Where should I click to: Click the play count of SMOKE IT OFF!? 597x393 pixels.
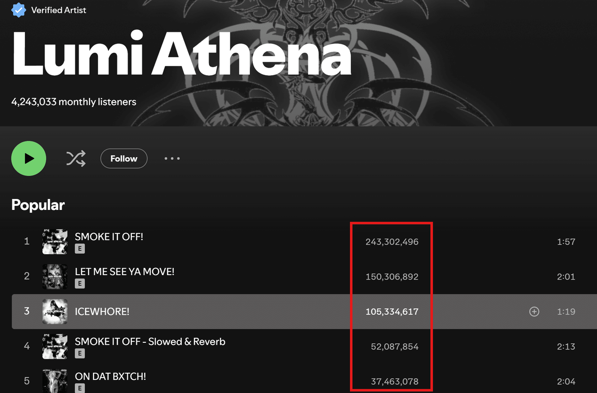[x=391, y=242]
